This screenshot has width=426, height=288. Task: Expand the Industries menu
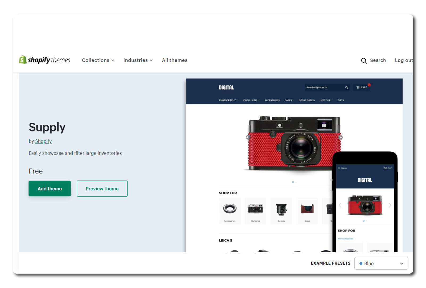[x=138, y=60]
